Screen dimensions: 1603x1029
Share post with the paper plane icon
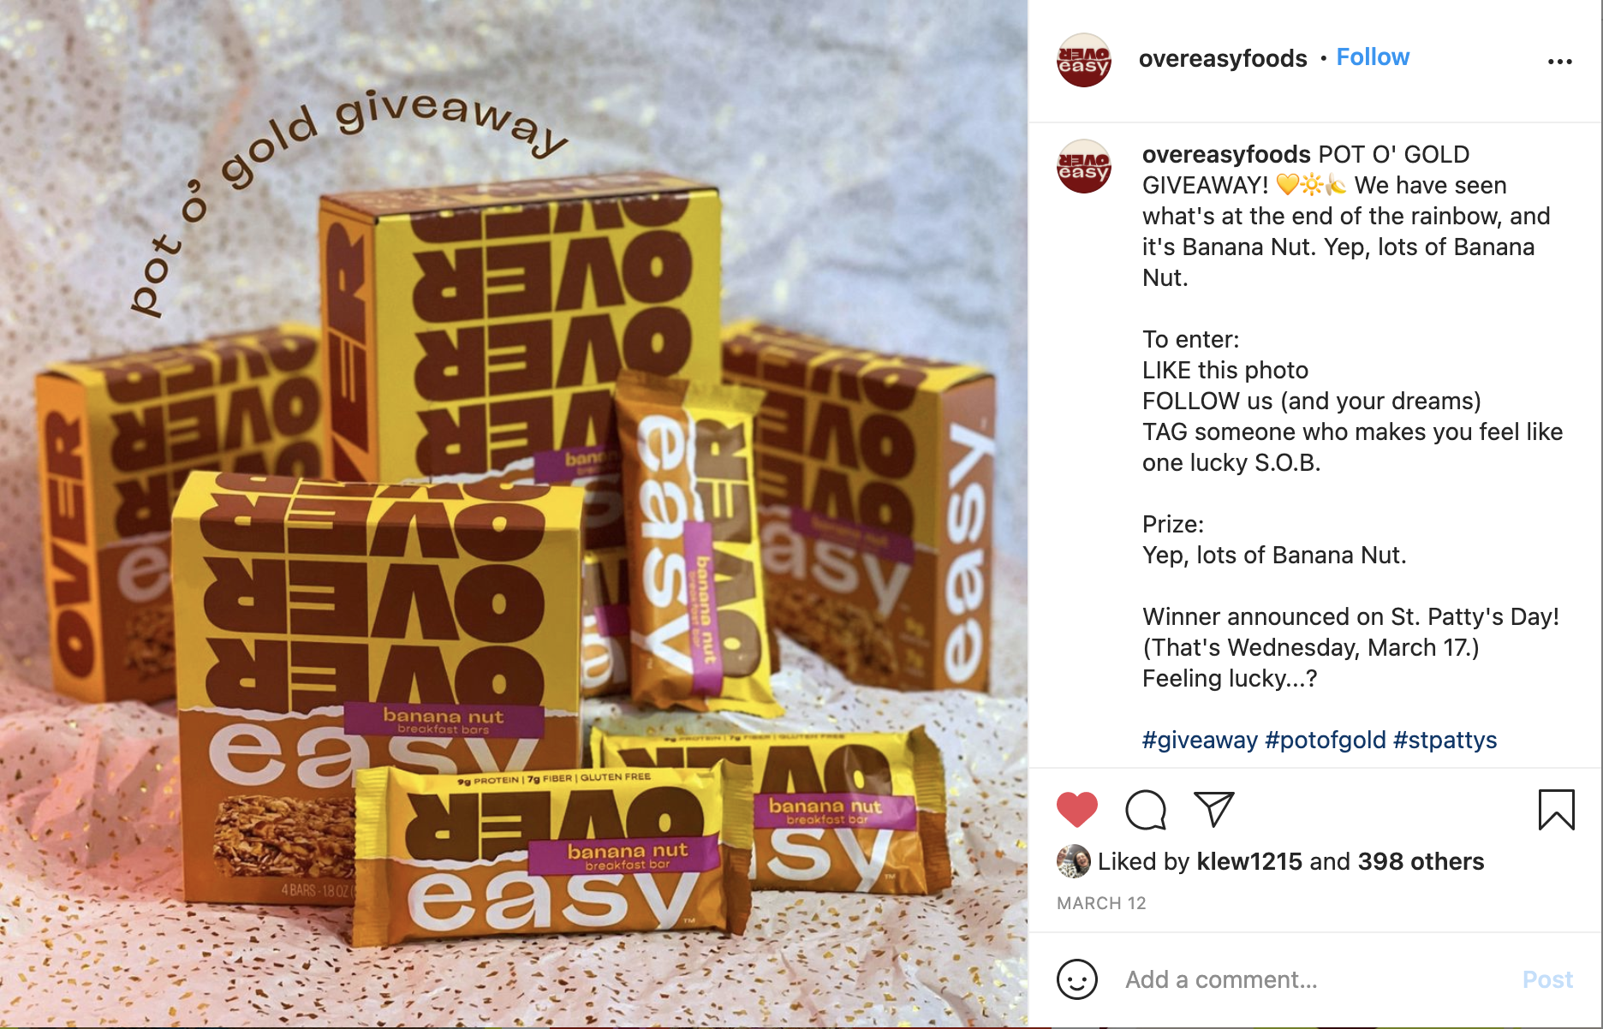point(1214,809)
